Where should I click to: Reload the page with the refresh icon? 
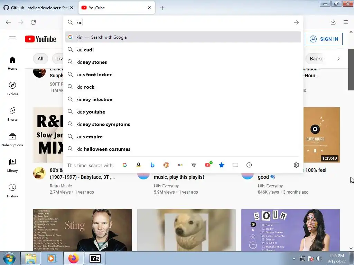pos(33,22)
